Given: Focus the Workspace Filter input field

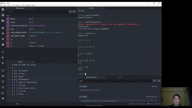Looking at the screenshot, I should coord(37,12).
